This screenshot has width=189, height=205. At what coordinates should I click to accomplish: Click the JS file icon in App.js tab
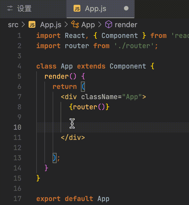[x=77, y=8]
